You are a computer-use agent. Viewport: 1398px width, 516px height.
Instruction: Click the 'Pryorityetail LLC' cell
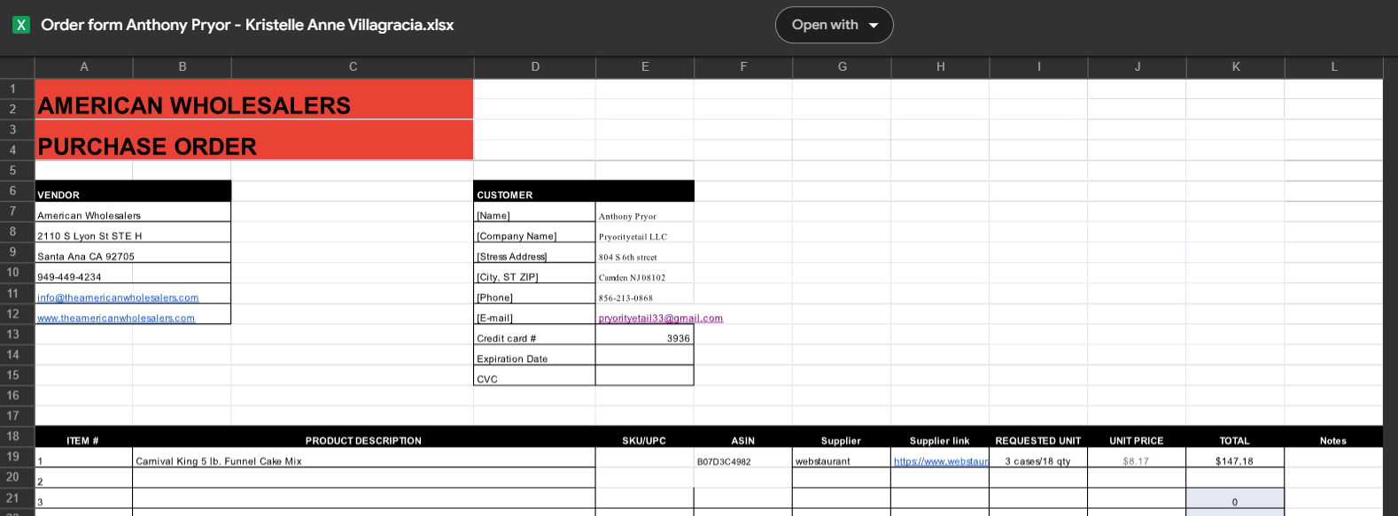click(x=645, y=232)
